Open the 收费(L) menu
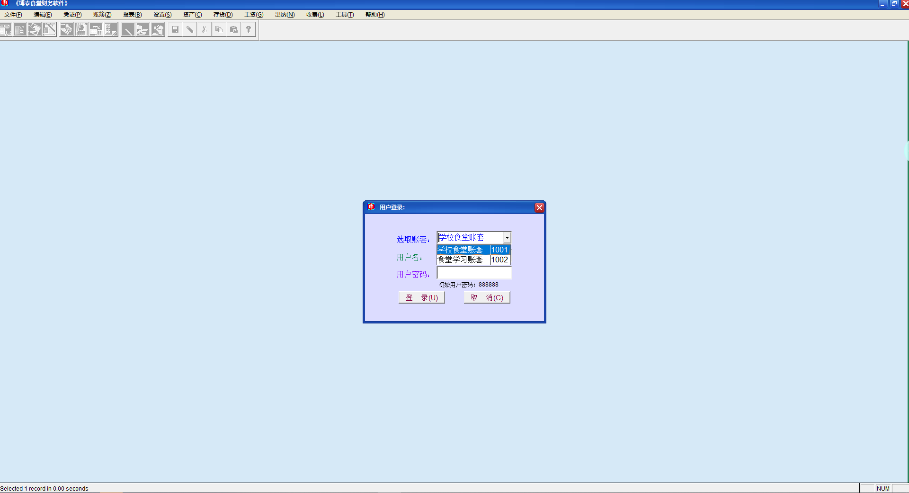 pos(315,15)
